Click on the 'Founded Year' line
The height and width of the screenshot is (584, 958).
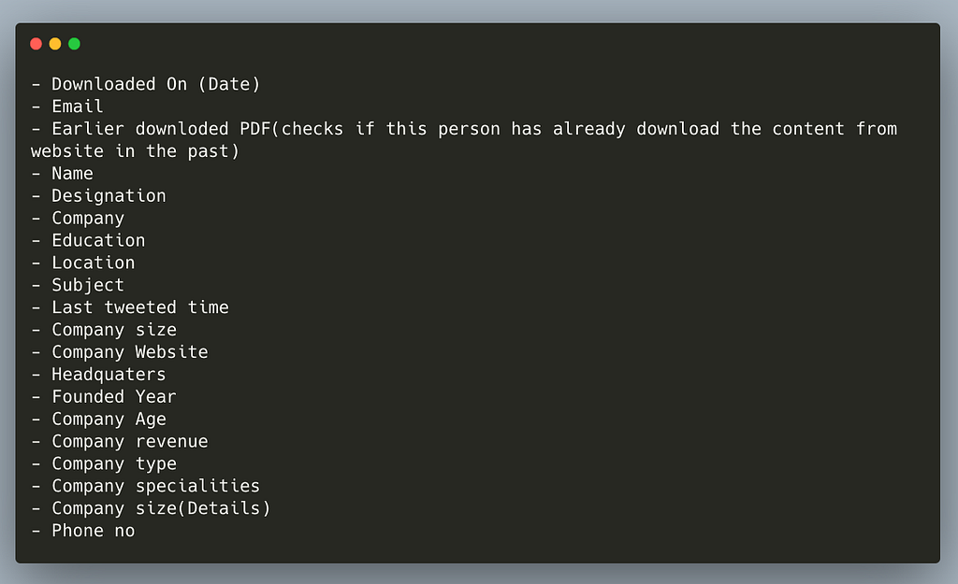pos(104,397)
